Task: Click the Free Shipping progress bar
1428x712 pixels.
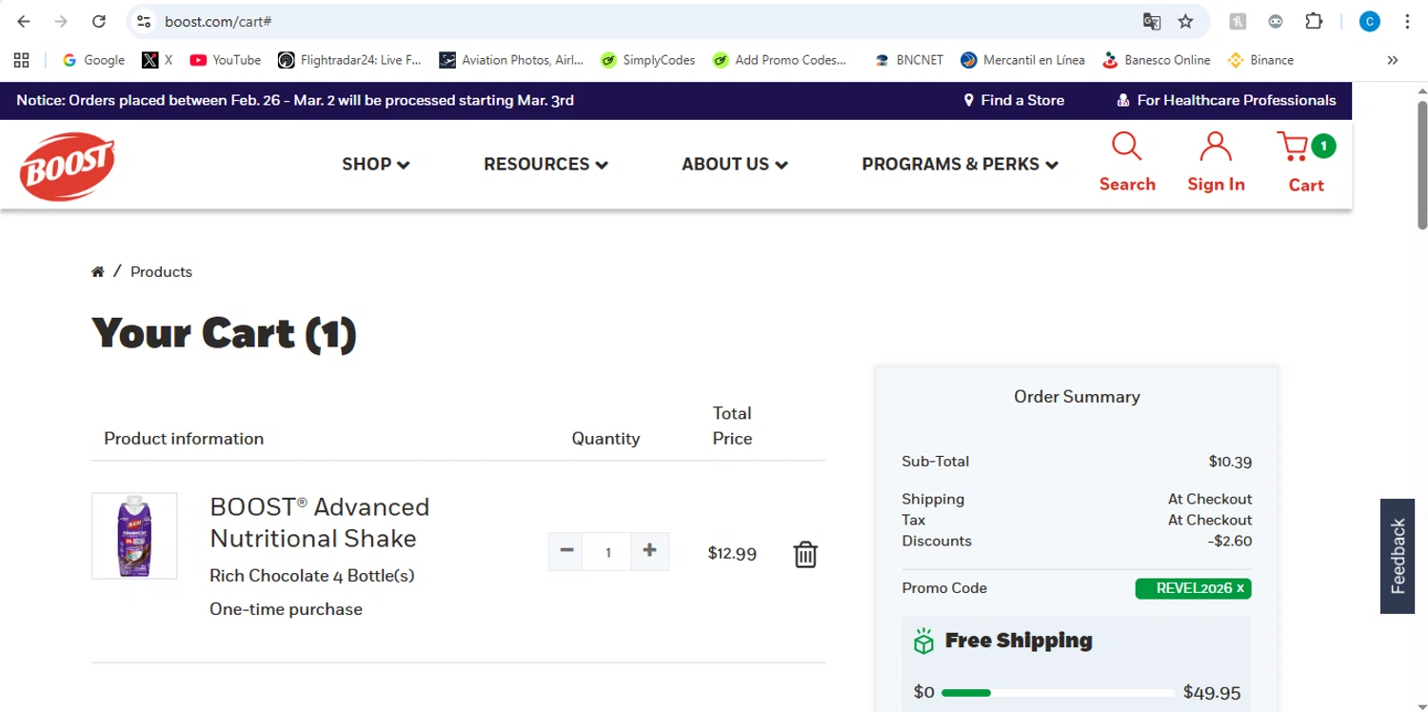Action: click(x=1057, y=693)
